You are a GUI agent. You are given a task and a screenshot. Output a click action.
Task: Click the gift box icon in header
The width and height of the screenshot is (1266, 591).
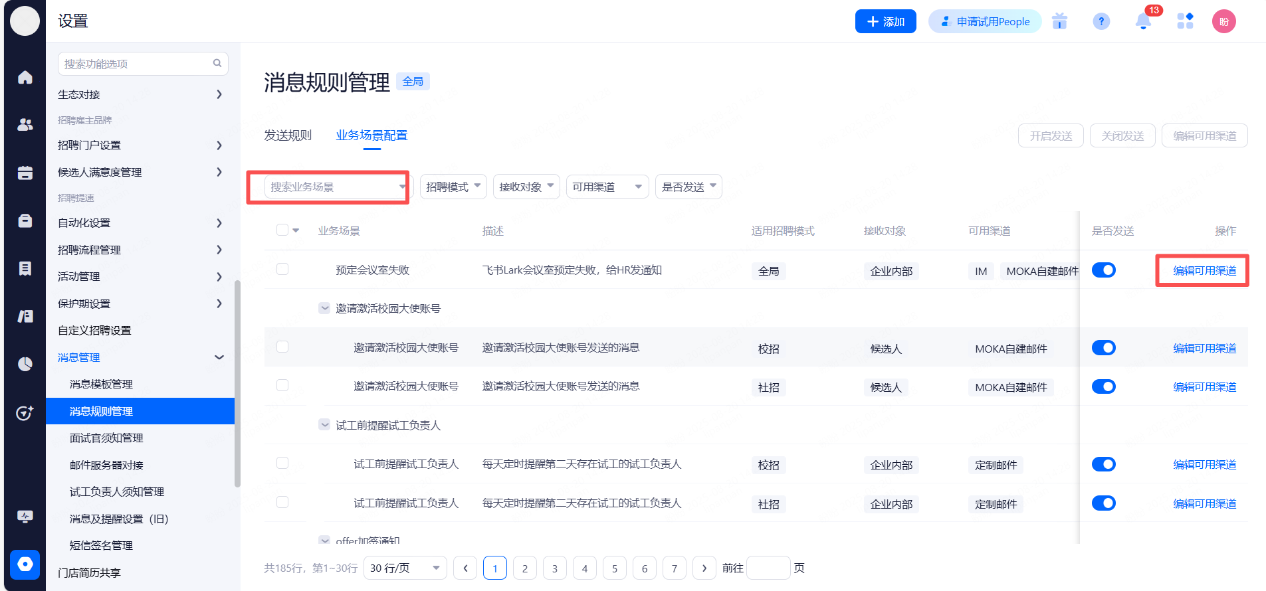pyautogui.click(x=1059, y=22)
